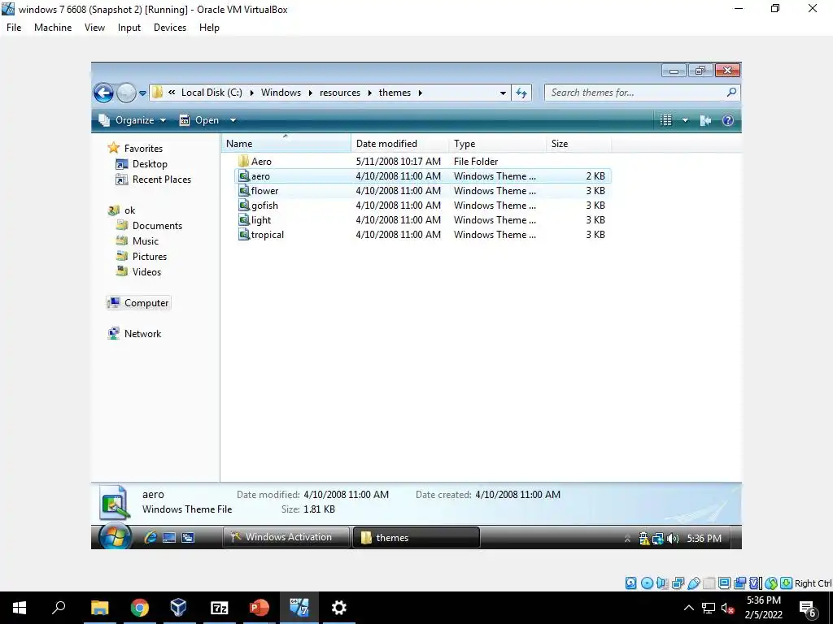Open the ok user folder
833x624 pixels.
click(122, 210)
